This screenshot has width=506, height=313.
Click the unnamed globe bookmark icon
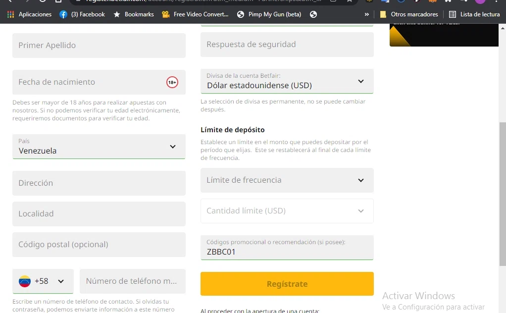(313, 14)
